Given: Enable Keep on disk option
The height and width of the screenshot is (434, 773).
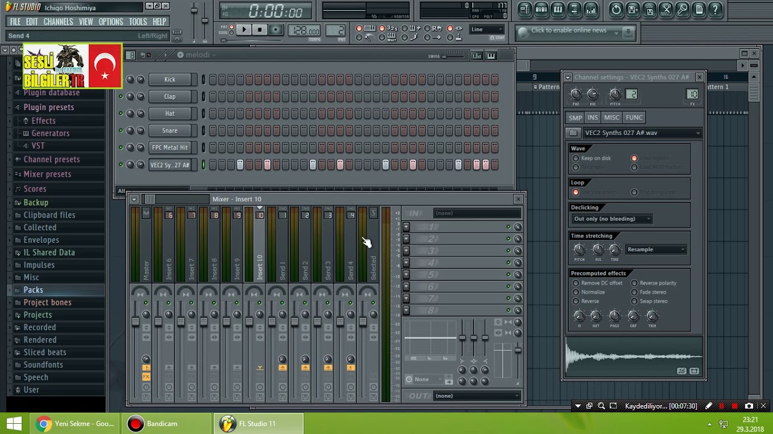Looking at the screenshot, I should pyautogui.click(x=576, y=158).
